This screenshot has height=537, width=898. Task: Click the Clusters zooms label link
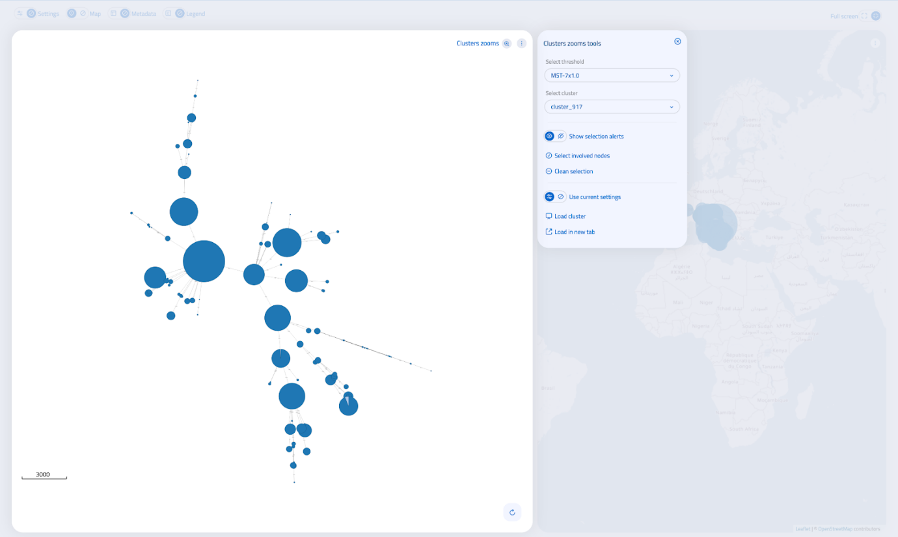coord(477,44)
